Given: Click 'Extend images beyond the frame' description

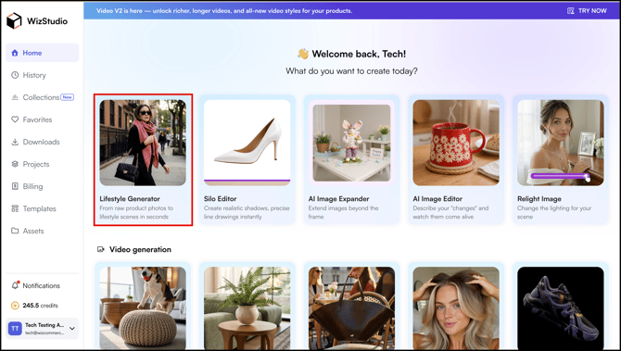Looking at the screenshot, I should point(343,212).
